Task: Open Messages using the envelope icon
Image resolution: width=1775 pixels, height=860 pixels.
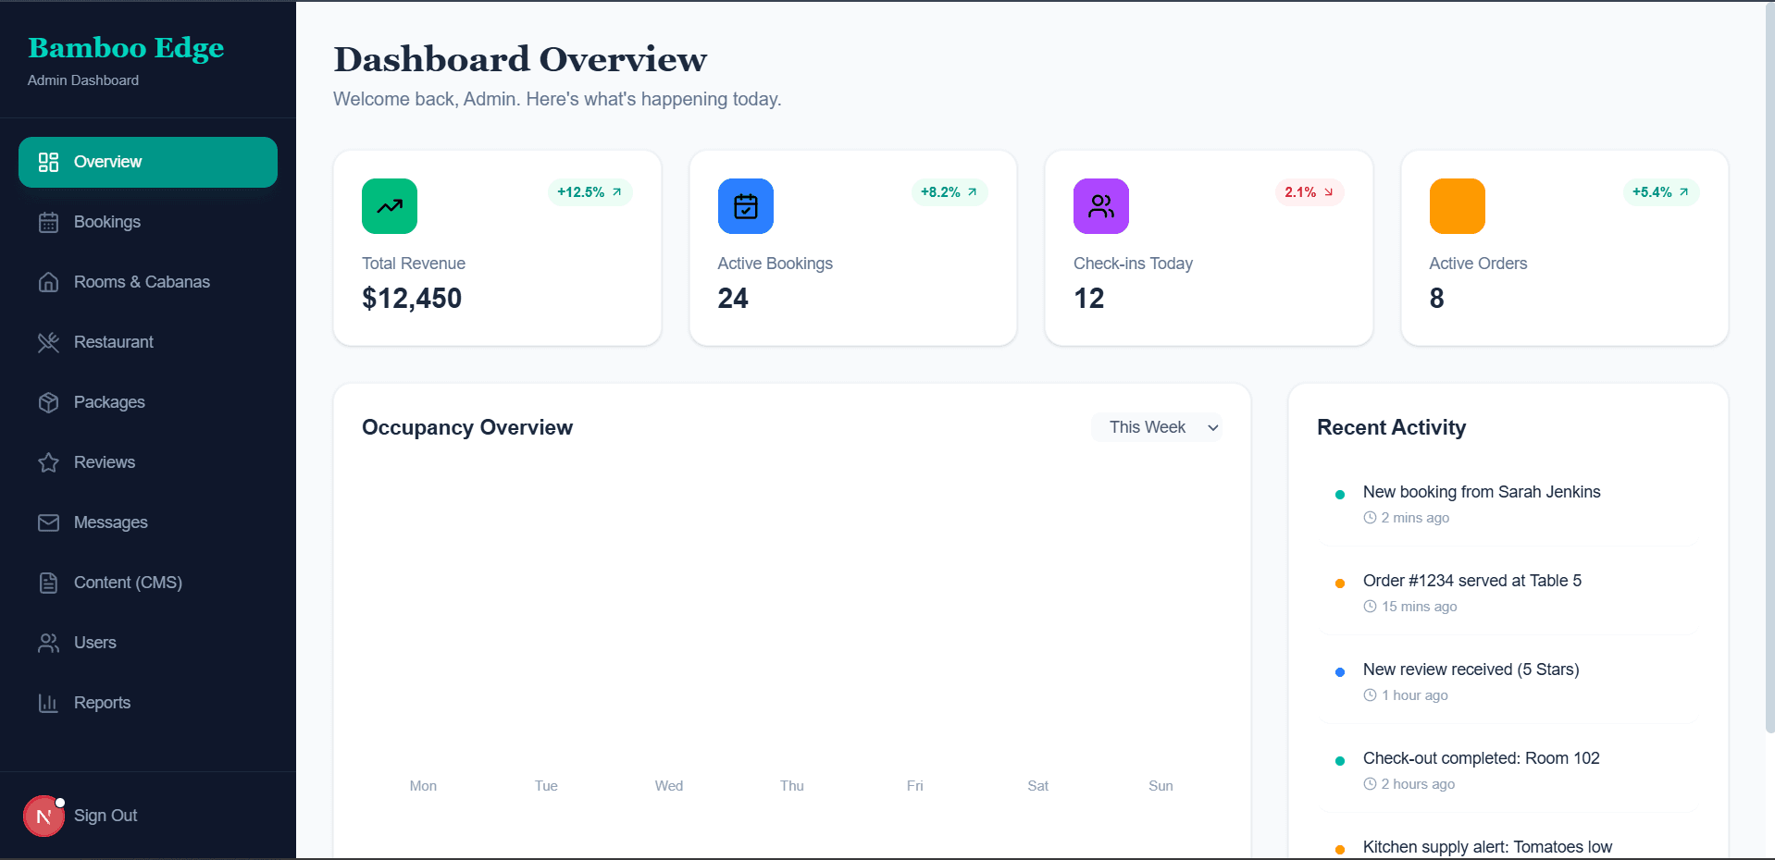Action: pyautogui.click(x=49, y=522)
